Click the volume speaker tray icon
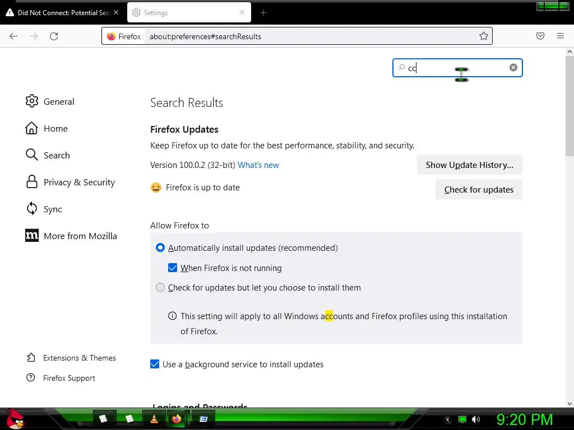 click(475, 419)
